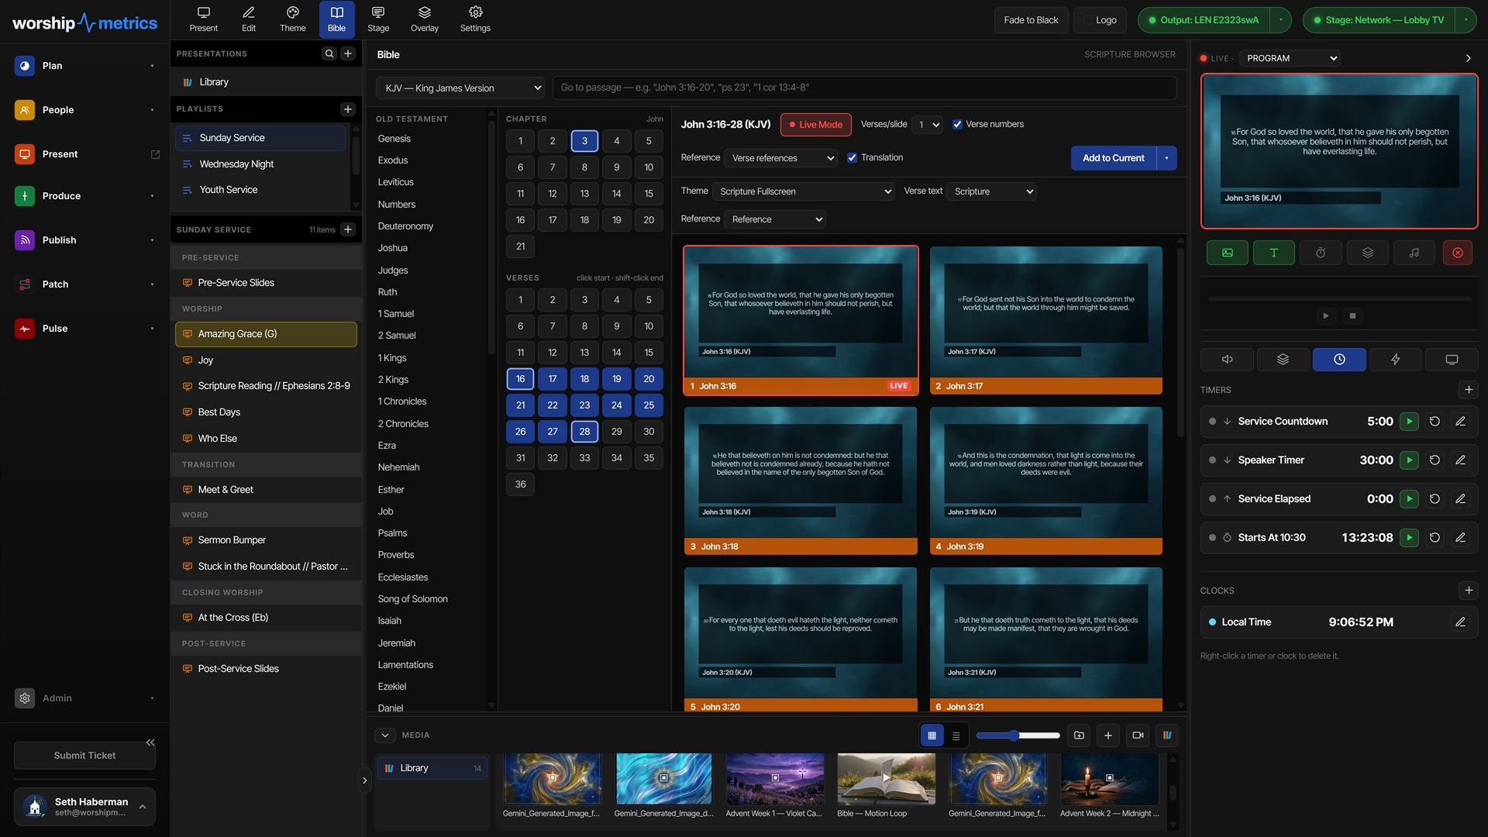Click Submit Ticket button

pyautogui.click(x=84, y=756)
